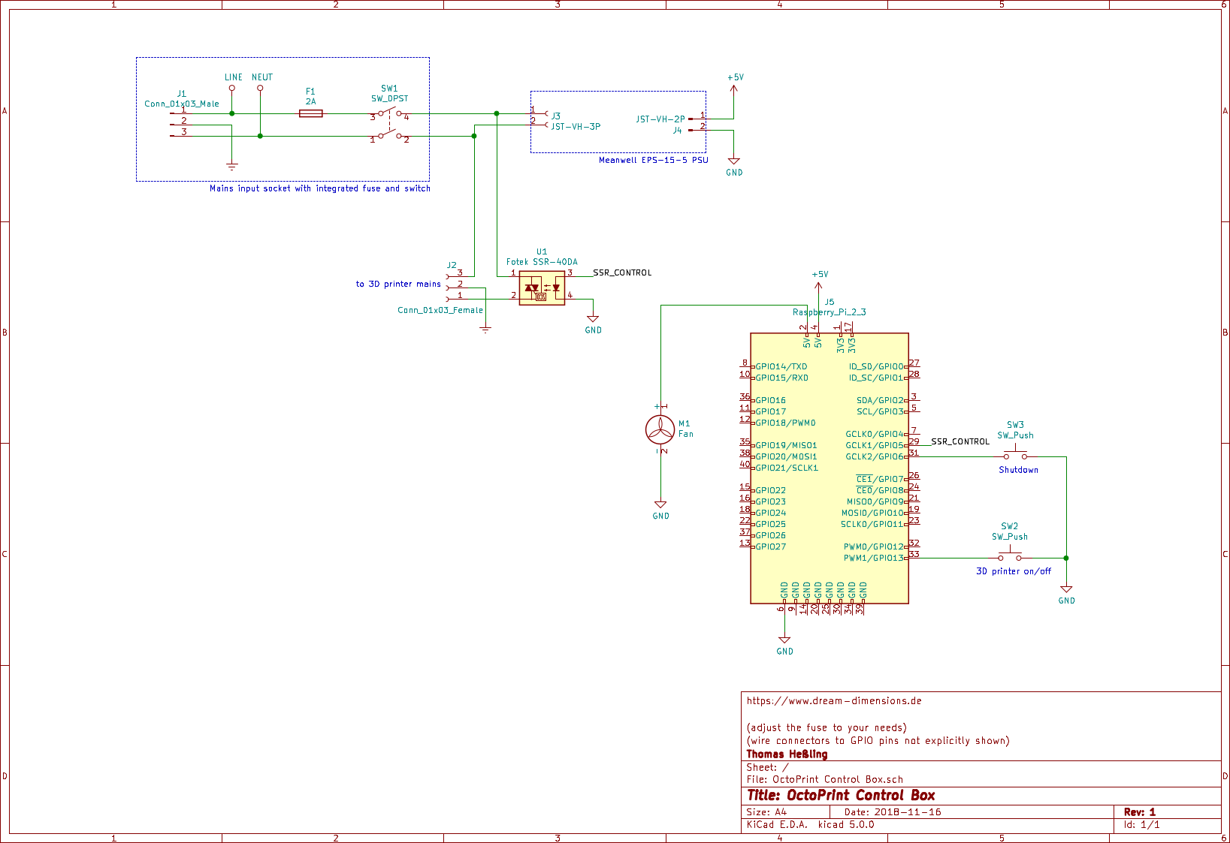The height and width of the screenshot is (843, 1230).
Task: Click SSR_CONTROL net label at GPIO5
Action: [960, 441]
